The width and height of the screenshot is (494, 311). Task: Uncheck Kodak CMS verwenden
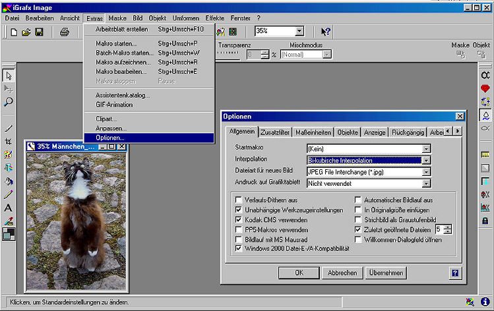click(239, 219)
